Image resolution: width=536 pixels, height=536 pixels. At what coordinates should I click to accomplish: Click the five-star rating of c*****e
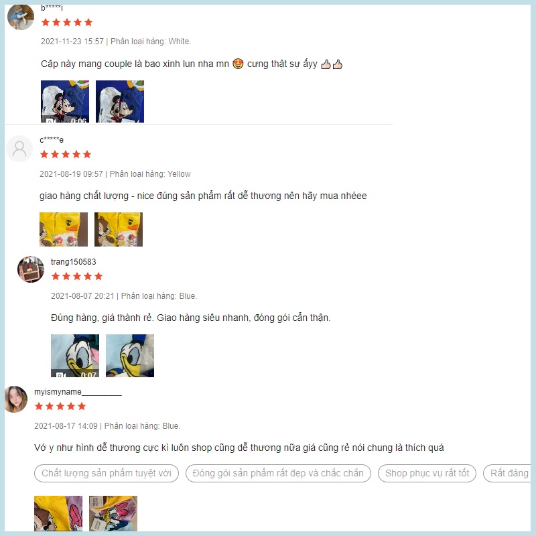coord(66,155)
